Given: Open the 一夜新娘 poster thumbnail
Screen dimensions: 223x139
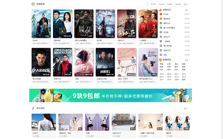Looking at the screenshot, I should point(148,24).
